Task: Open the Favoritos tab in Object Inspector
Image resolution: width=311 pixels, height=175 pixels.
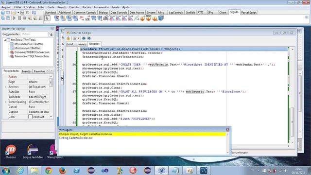Action: point(39,71)
